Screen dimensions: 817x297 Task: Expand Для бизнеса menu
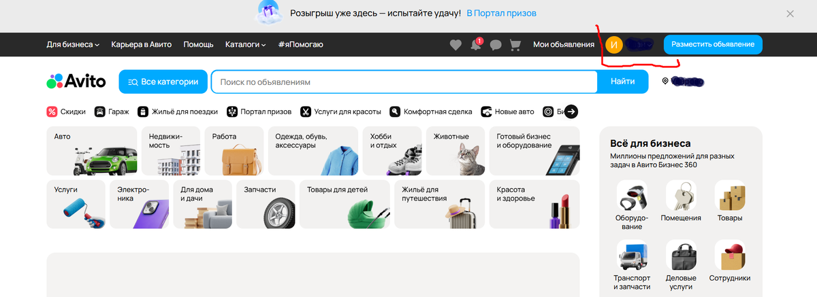[73, 45]
